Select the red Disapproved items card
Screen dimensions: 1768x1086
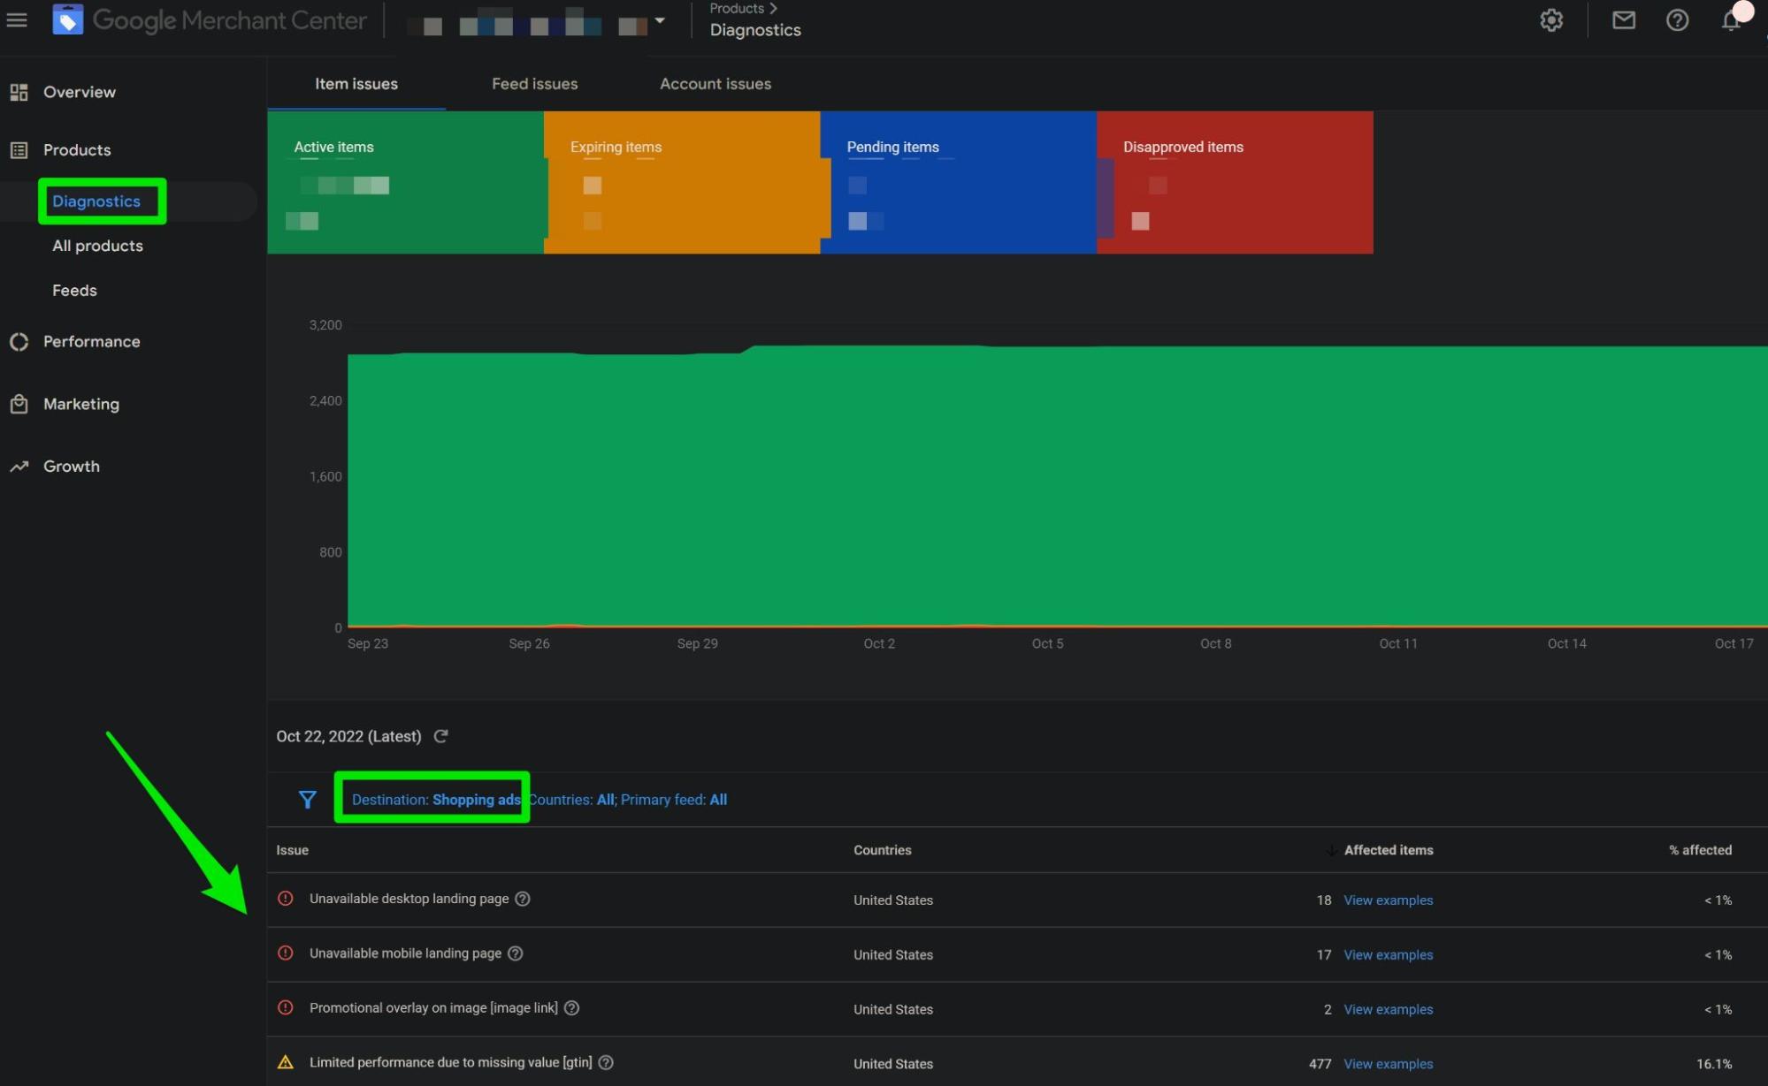coord(1235,183)
